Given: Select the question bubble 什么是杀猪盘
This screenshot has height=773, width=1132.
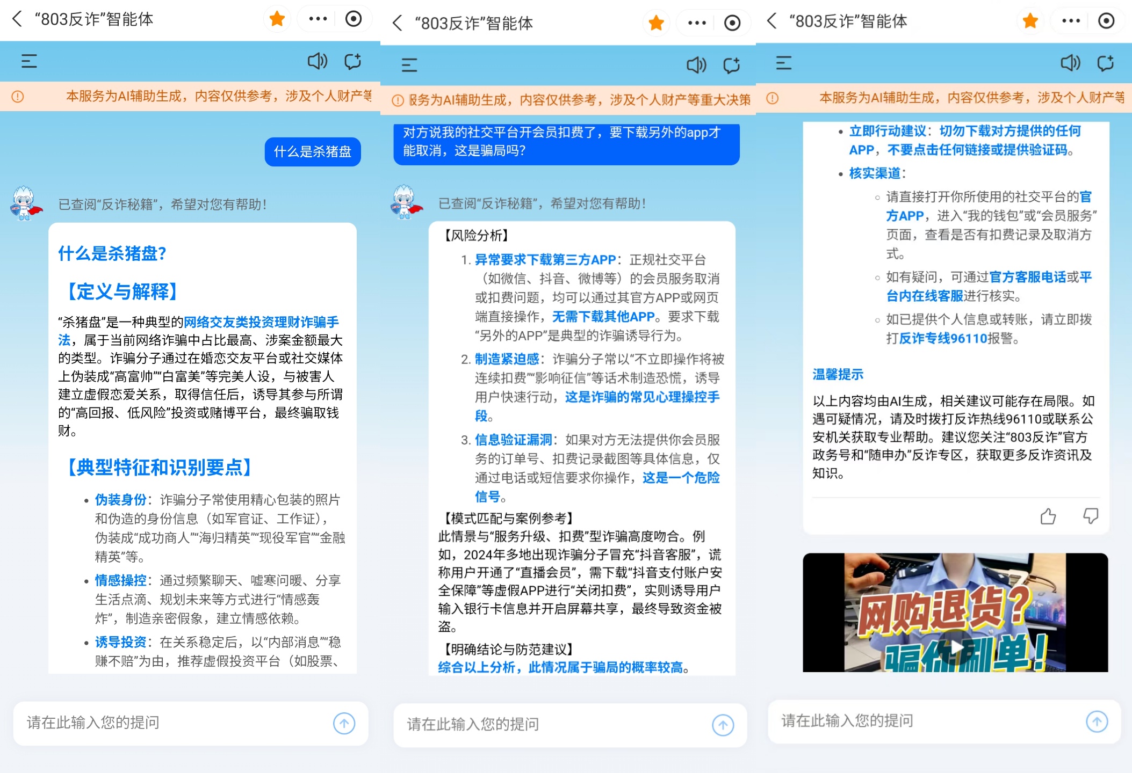Looking at the screenshot, I should (x=312, y=152).
